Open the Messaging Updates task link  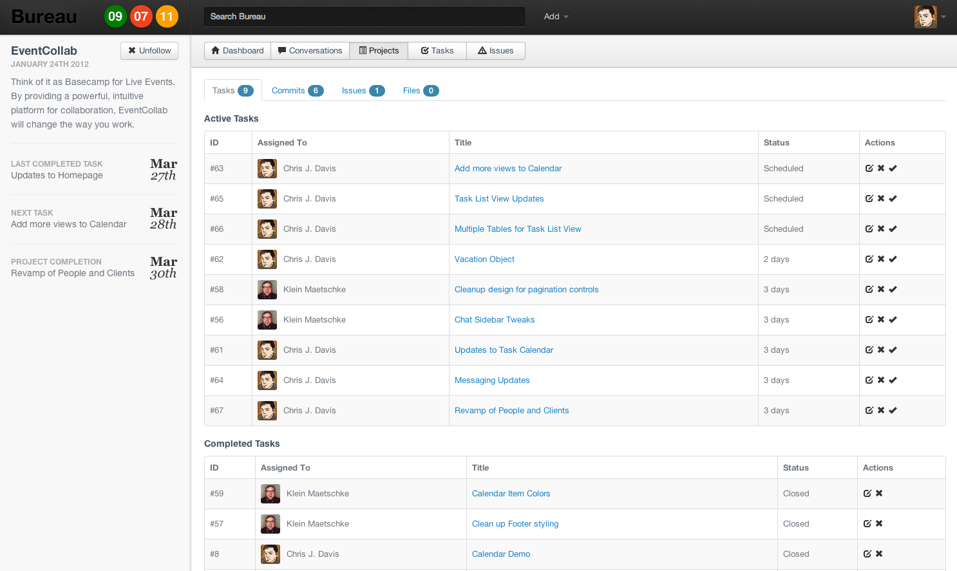point(492,380)
